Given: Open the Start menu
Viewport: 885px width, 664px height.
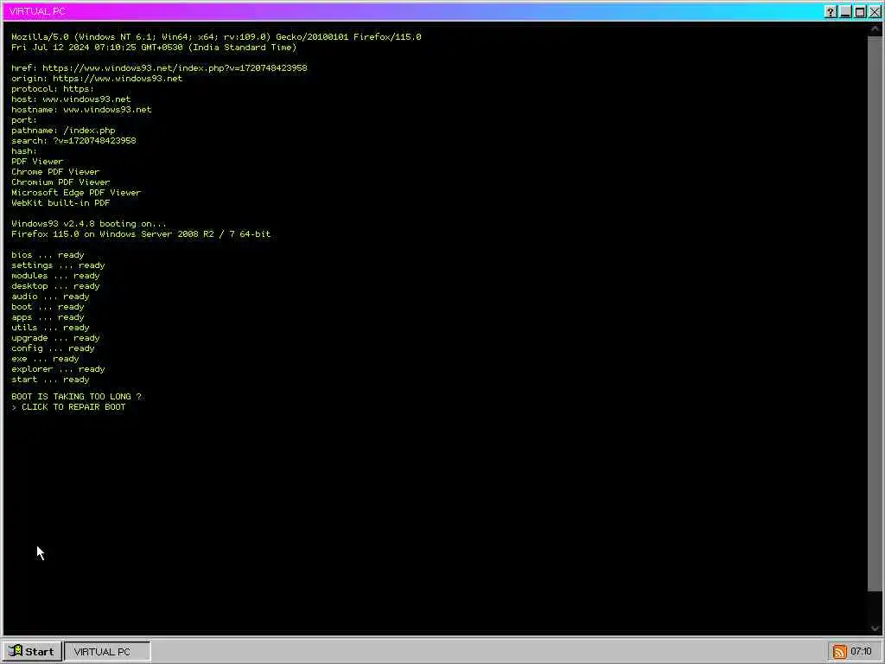Looking at the screenshot, I should pyautogui.click(x=32, y=652).
